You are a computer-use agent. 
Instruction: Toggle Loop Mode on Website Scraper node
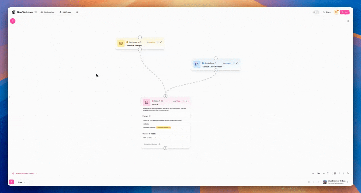(x=158, y=42)
